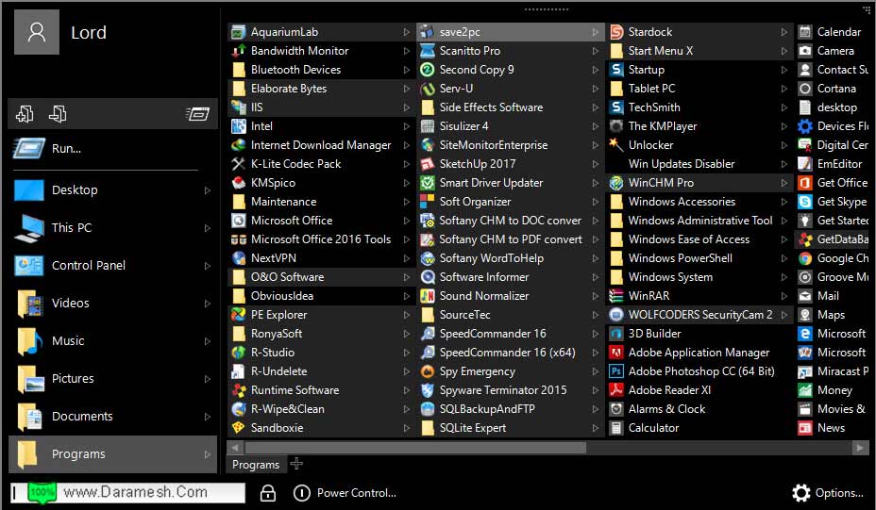The height and width of the screenshot is (510, 876).
Task: Open the Adobe Reader XI icon
Action: (x=616, y=390)
